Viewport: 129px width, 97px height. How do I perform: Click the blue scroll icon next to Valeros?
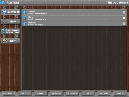[x=24, y=12]
